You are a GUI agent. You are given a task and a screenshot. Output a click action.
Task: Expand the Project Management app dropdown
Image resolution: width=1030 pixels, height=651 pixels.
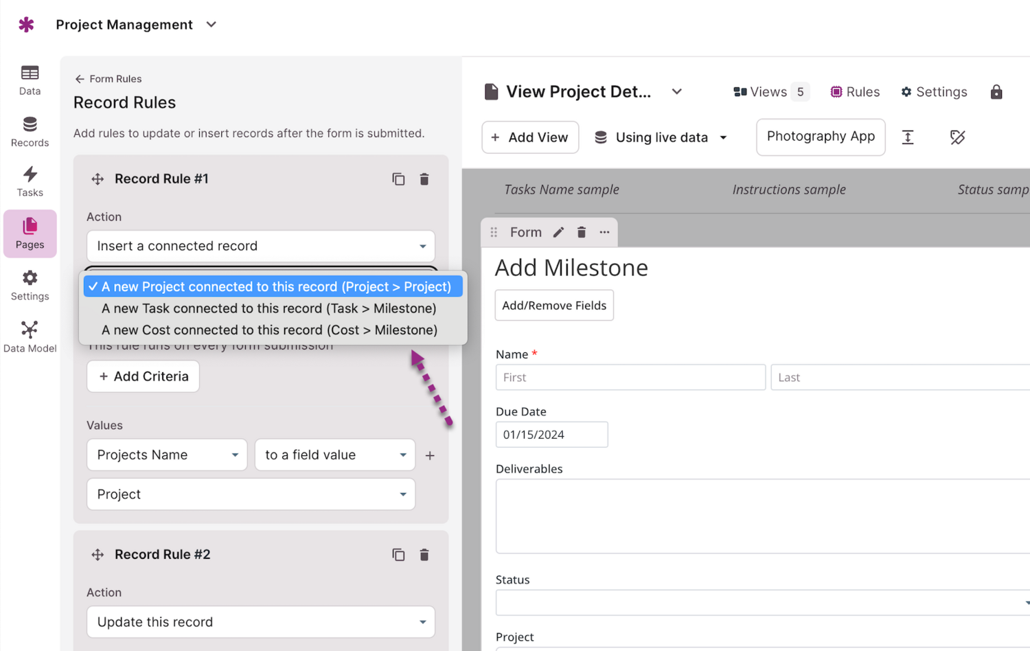pyautogui.click(x=211, y=25)
